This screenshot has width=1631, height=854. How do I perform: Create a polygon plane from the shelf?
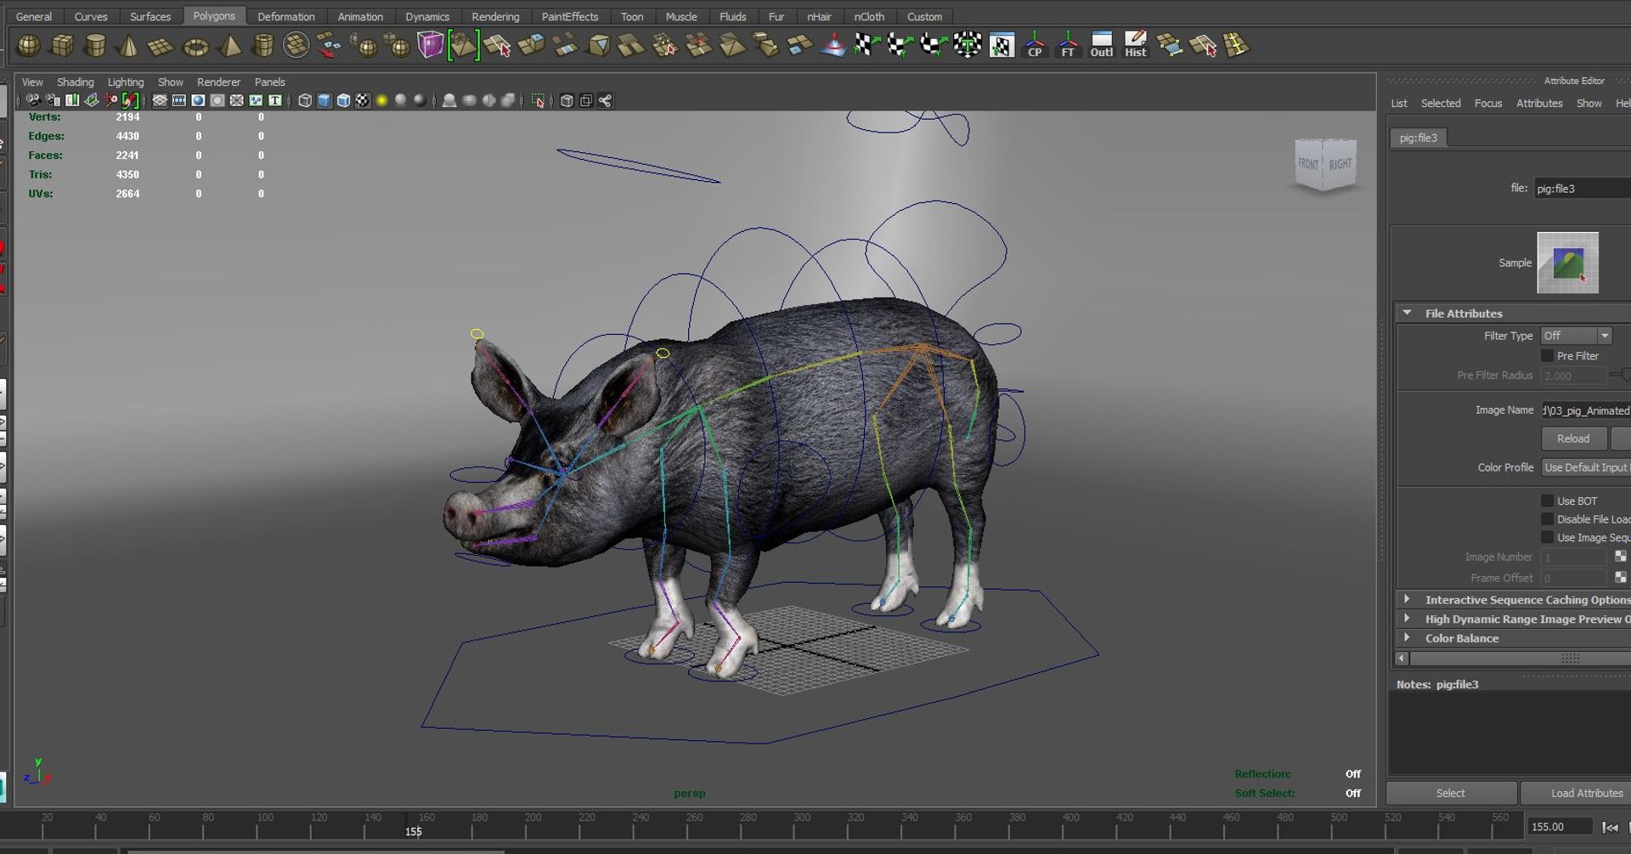[161, 45]
